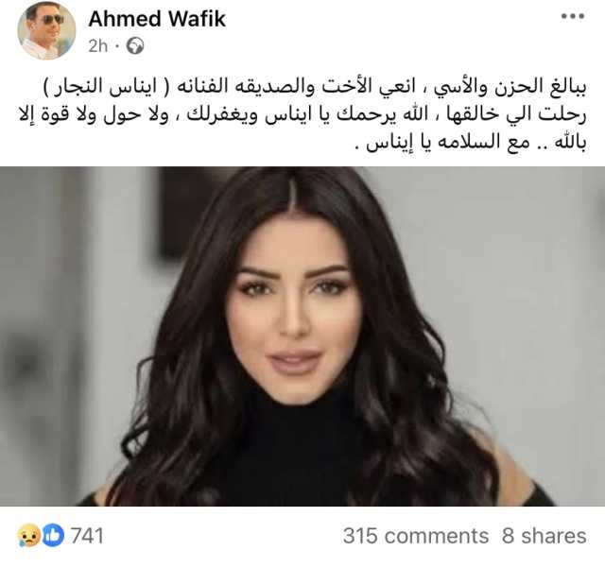The width and height of the screenshot is (605, 568).
Task: Visit the Ahmed Wafik profile name
Action: pyautogui.click(x=157, y=19)
